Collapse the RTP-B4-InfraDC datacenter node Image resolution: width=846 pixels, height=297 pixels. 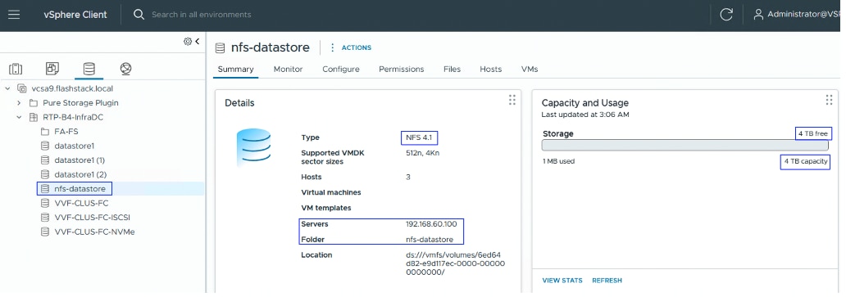click(x=19, y=117)
